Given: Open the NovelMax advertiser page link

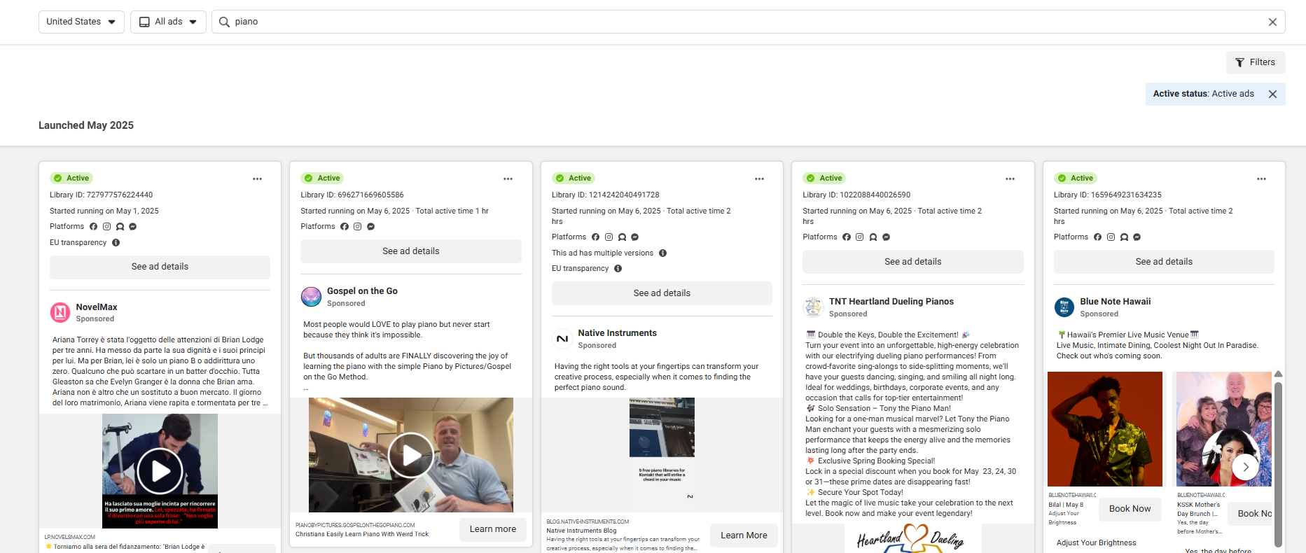Looking at the screenshot, I should [97, 307].
